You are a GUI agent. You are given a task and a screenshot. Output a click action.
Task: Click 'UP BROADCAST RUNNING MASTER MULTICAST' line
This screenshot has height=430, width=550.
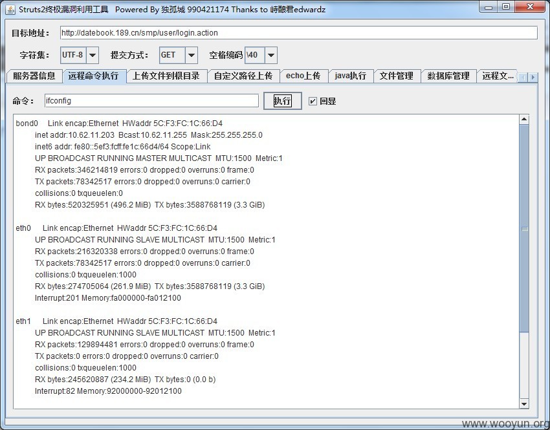point(159,158)
